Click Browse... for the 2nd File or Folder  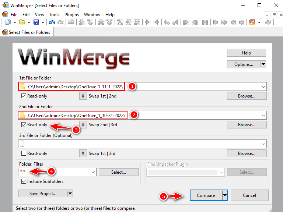coord(247,124)
